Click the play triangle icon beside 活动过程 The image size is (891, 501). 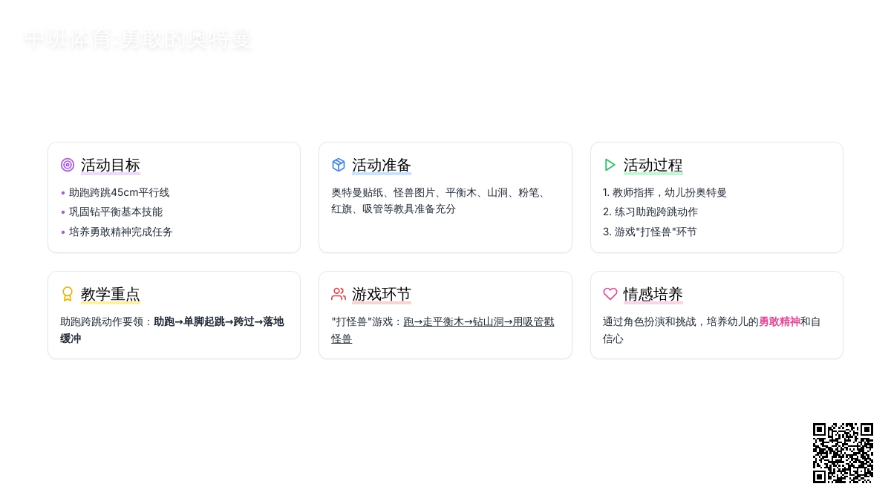(610, 165)
